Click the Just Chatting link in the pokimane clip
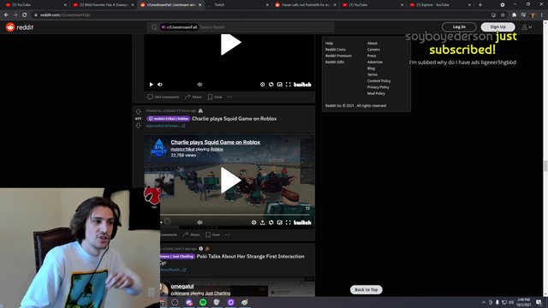548x308 pixels. point(217,293)
